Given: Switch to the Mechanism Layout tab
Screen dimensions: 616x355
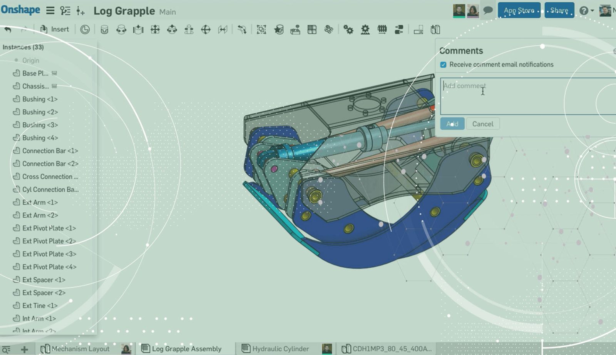Looking at the screenshot, I should 80,349.
